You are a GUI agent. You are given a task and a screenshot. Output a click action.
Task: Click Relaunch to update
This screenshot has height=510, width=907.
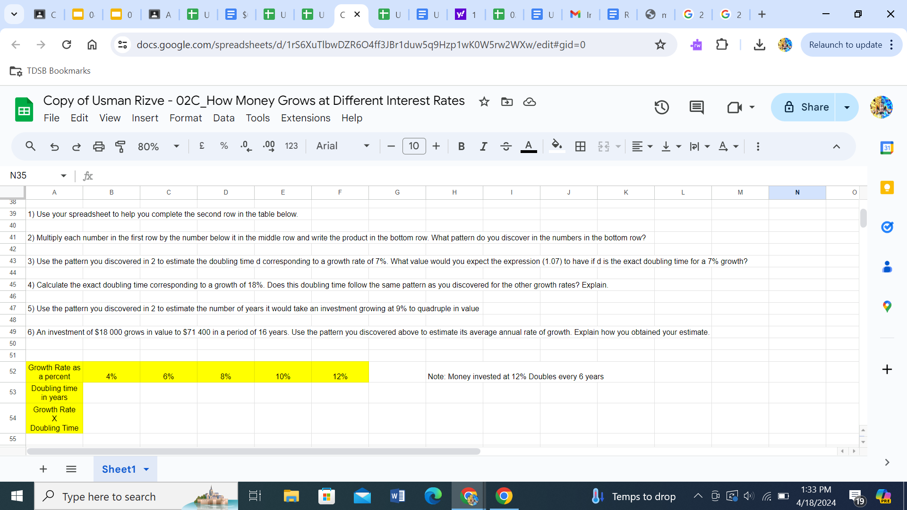coord(846,44)
